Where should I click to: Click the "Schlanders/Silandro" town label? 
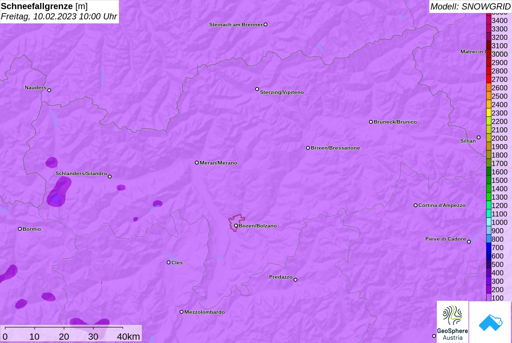81,173
